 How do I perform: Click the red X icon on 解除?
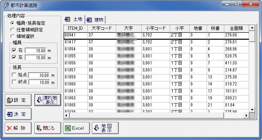click(10, 128)
